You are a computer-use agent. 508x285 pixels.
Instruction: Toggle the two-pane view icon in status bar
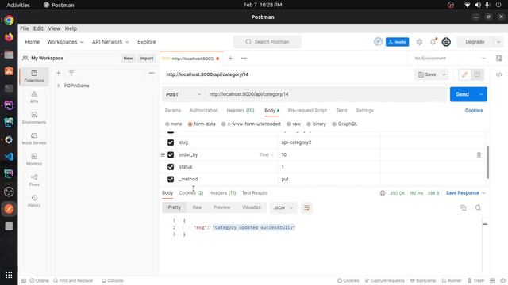point(492,280)
